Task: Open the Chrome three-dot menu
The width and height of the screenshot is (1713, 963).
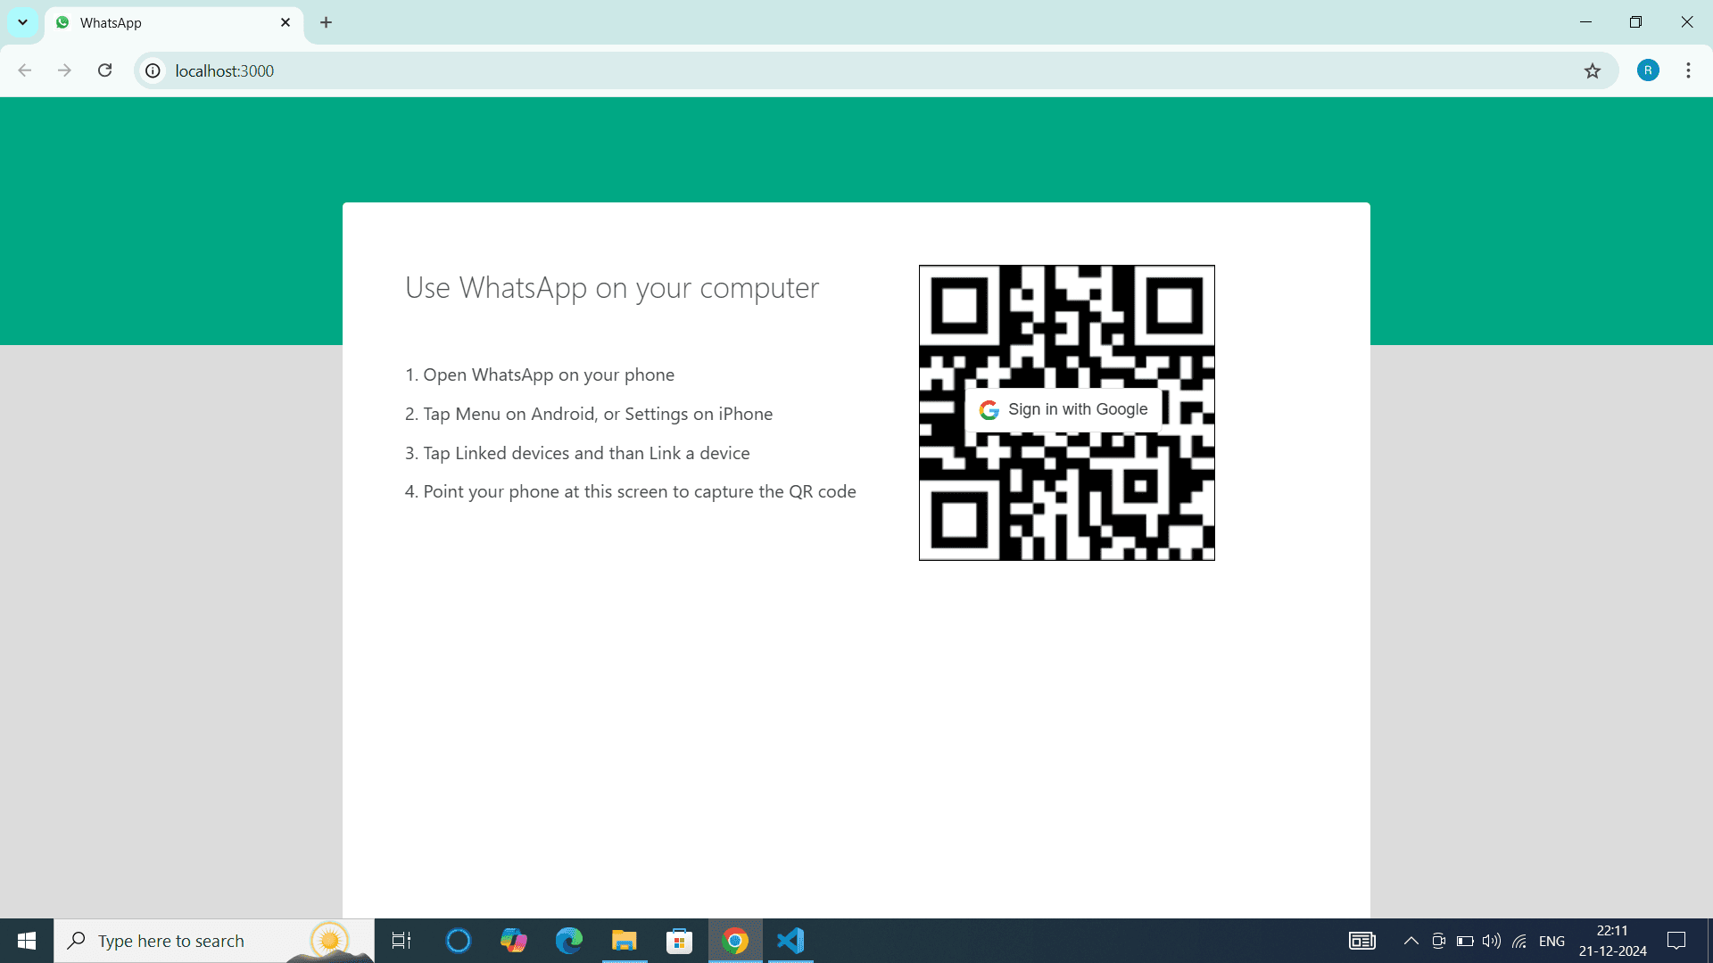Action: point(1688,70)
